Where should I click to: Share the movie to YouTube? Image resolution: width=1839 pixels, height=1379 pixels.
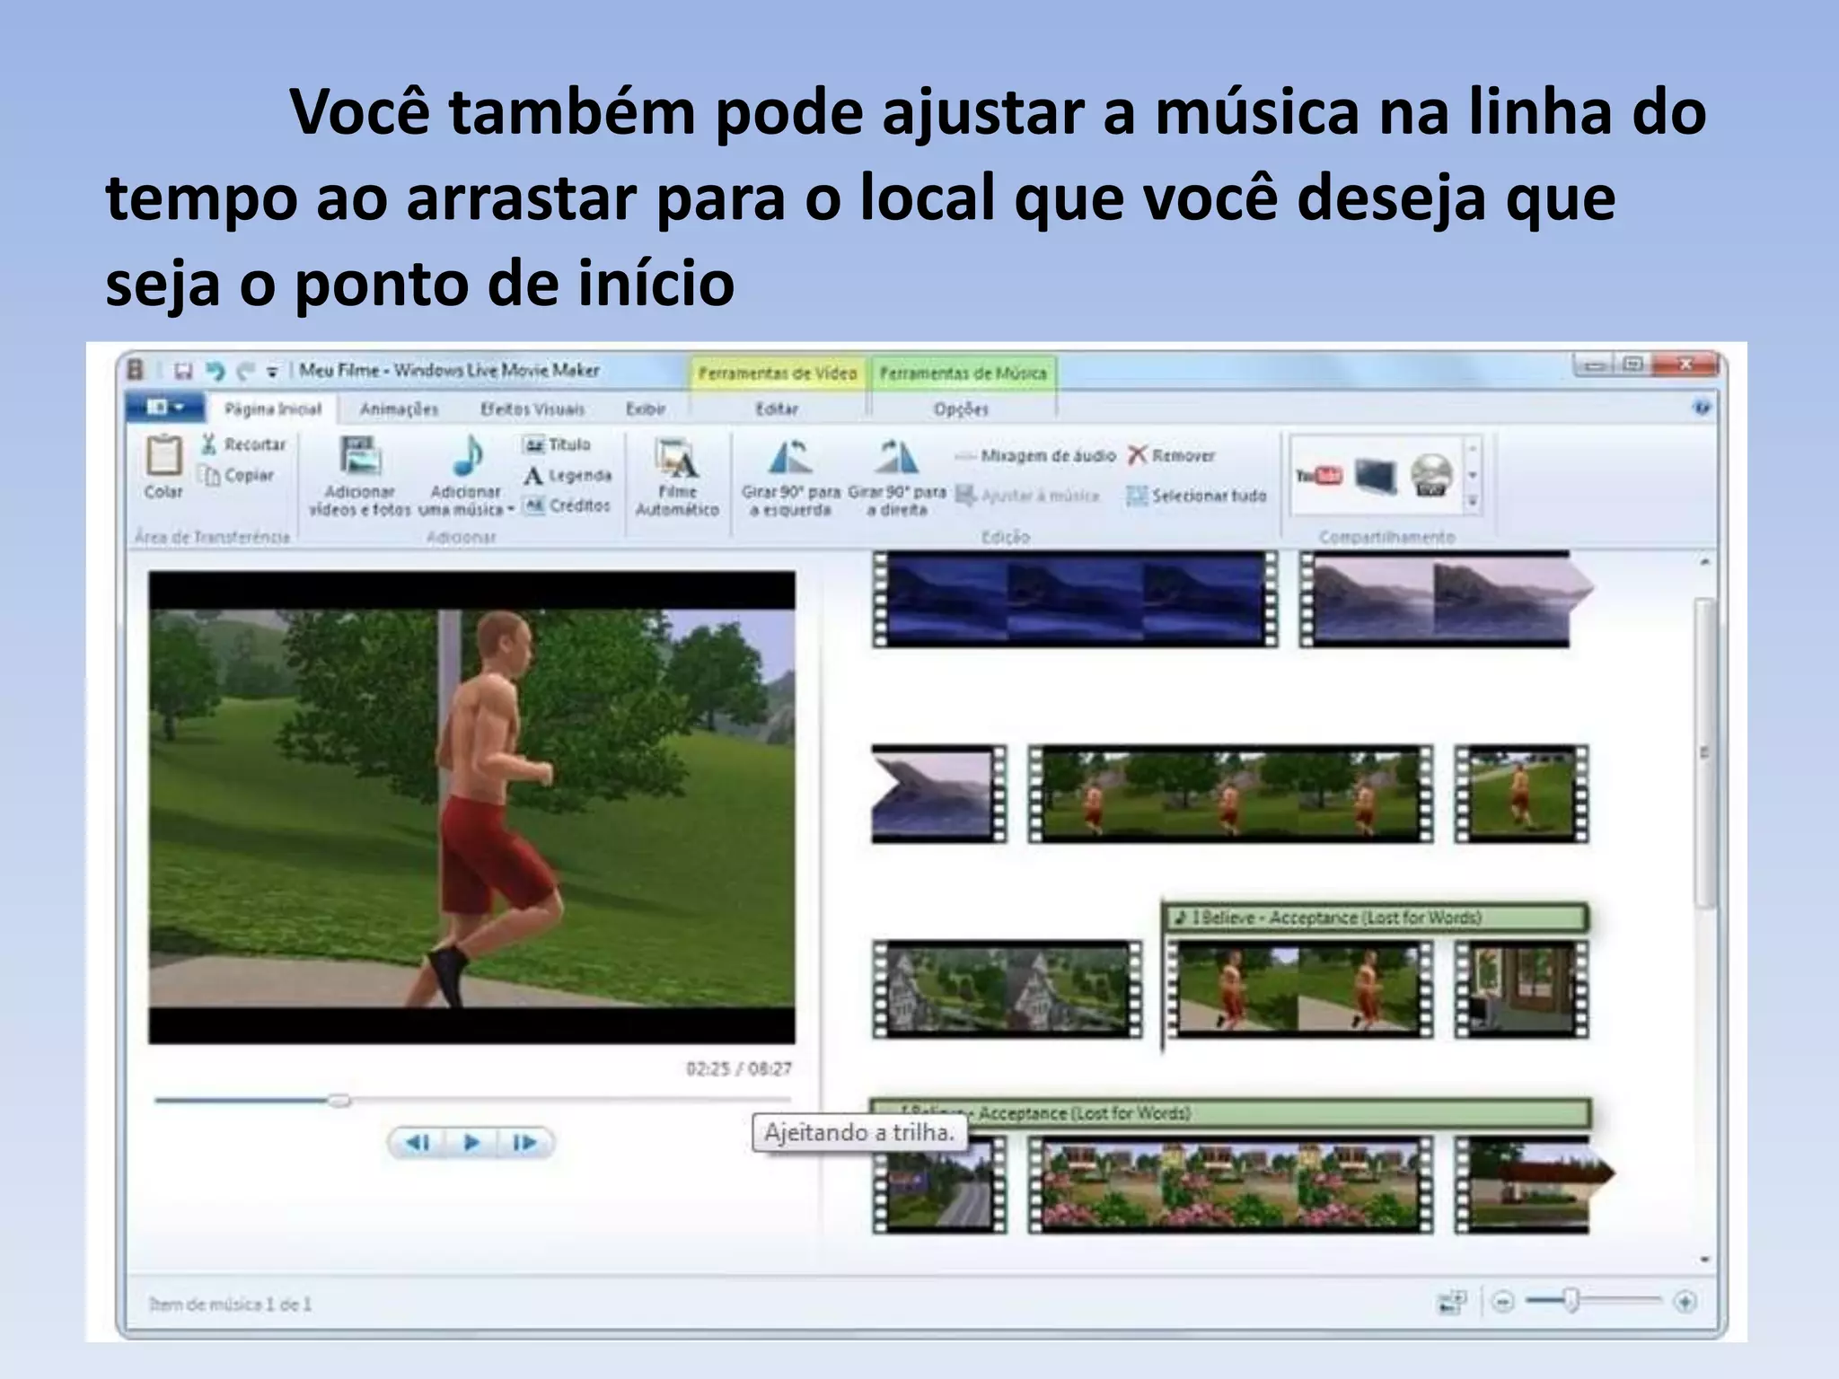click(x=1318, y=476)
